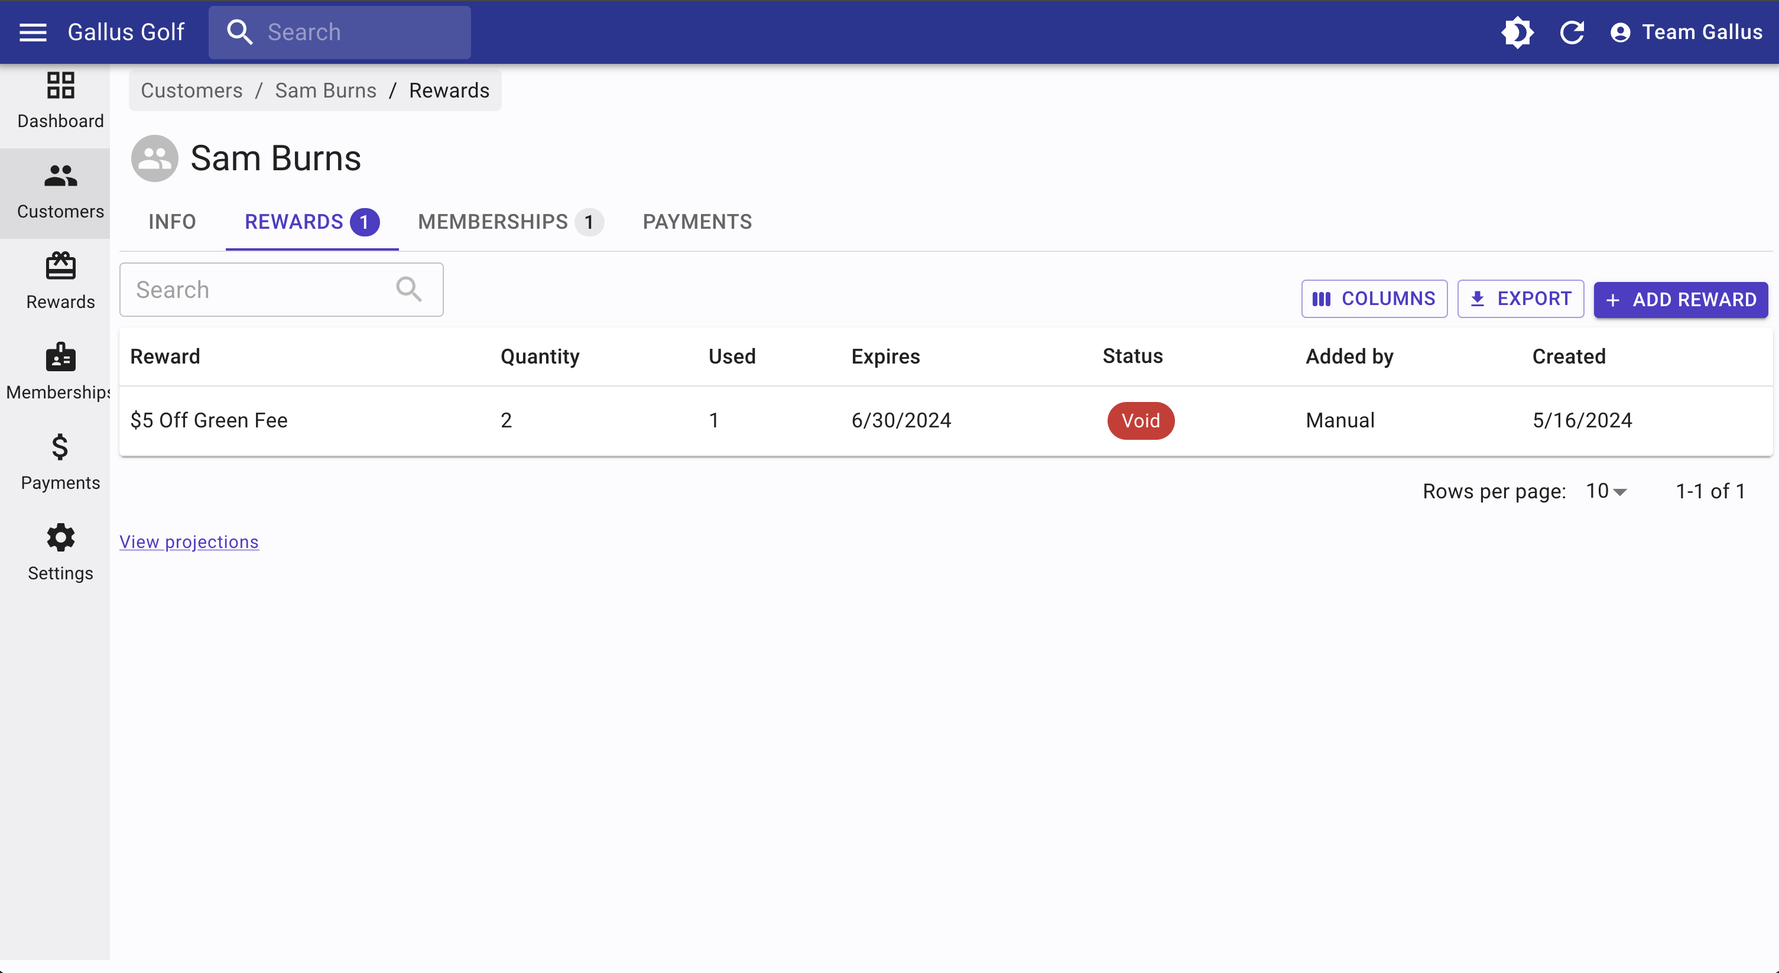The width and height of the screenshot is (1779, 973).
Task: Click the Void status chip
Action: tap(1141, 420)
